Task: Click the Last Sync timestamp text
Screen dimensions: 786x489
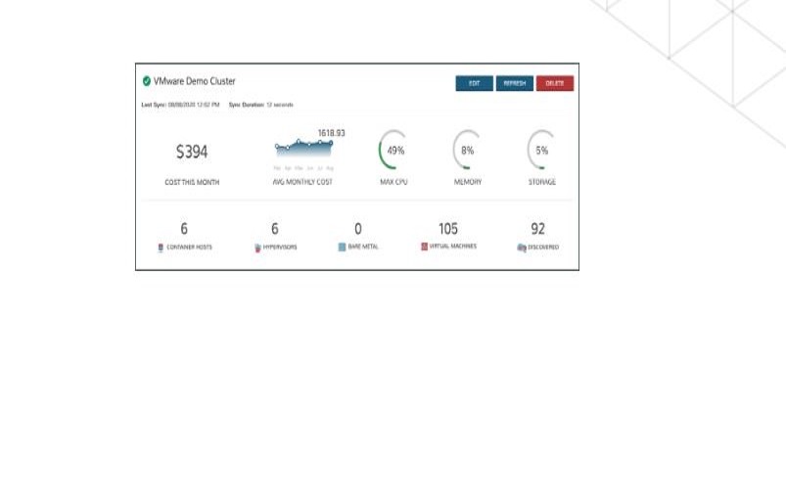Action: point(180,105)
